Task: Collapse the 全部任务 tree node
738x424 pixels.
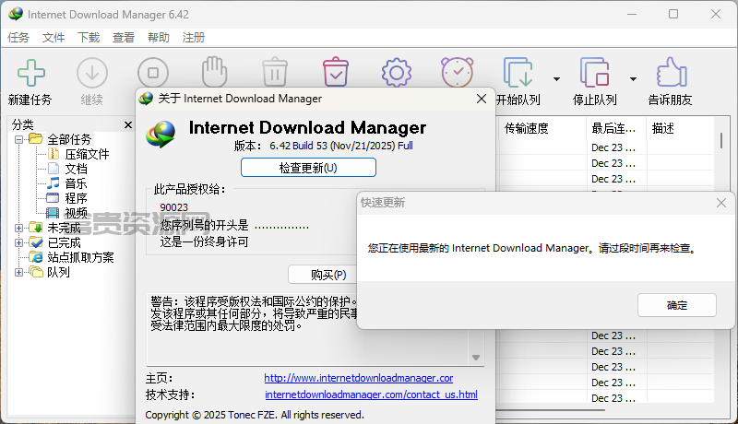Action: (18, 139)
